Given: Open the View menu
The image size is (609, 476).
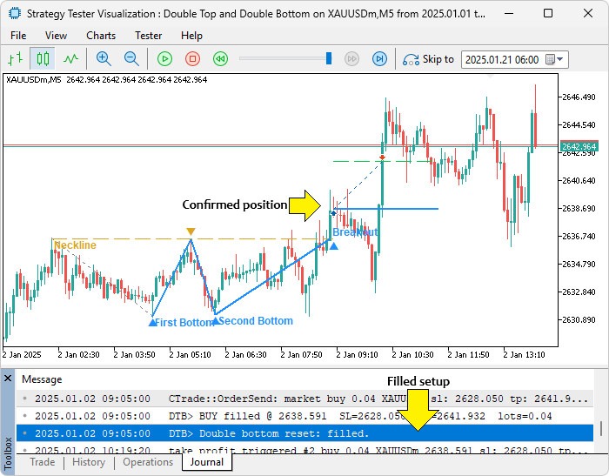Looking at the screenshot, I should click(x=56, y=36).
